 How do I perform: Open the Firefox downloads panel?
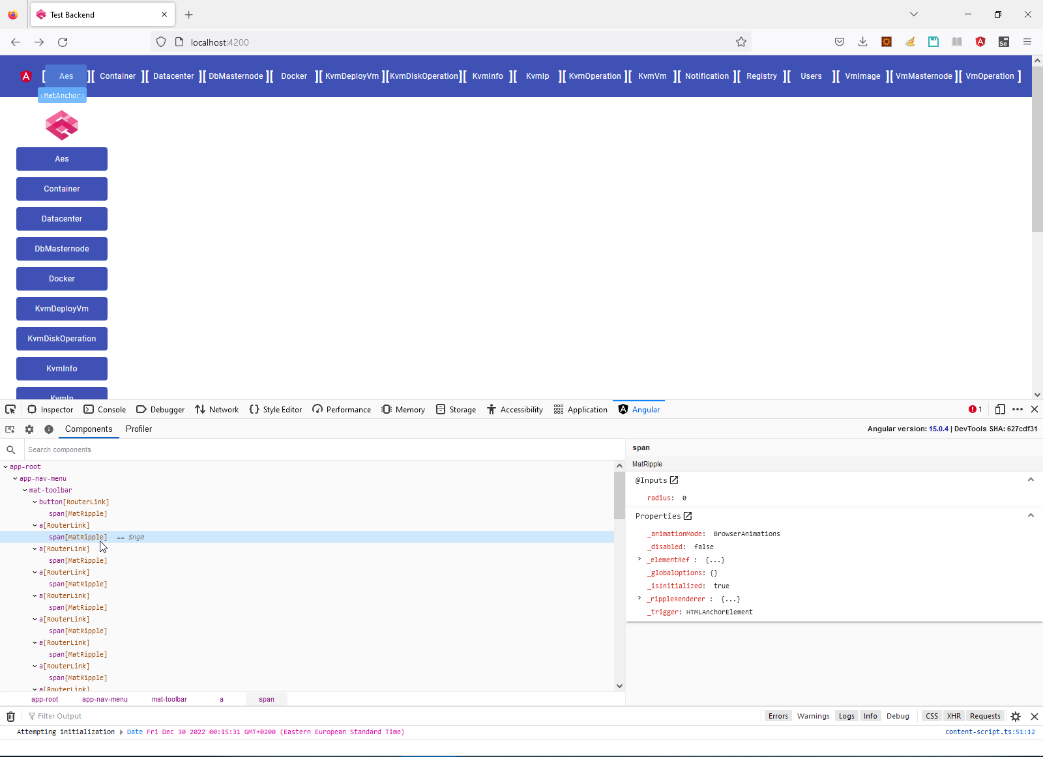click(x=862, y=42)
